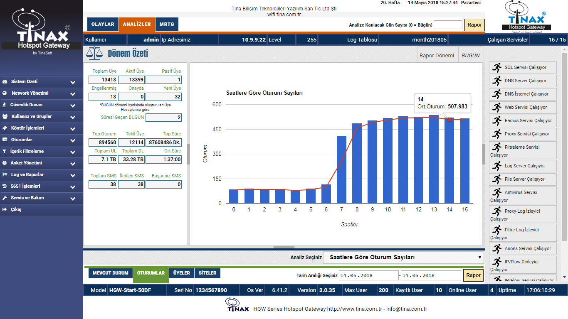Expand the Sistem Özeti menu chevron
Screen dimensions: 568x319
coord(73,82)
